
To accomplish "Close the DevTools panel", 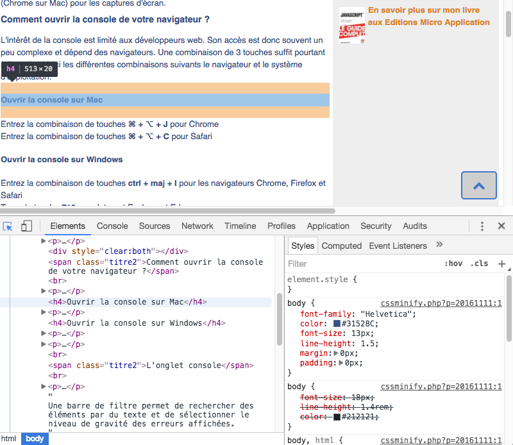I will (x=501, y=226).
